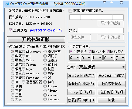132x109 pixels.
Task: Click the 检测激活状态 button
Action: pyautogui.click(x=111, y=84)
